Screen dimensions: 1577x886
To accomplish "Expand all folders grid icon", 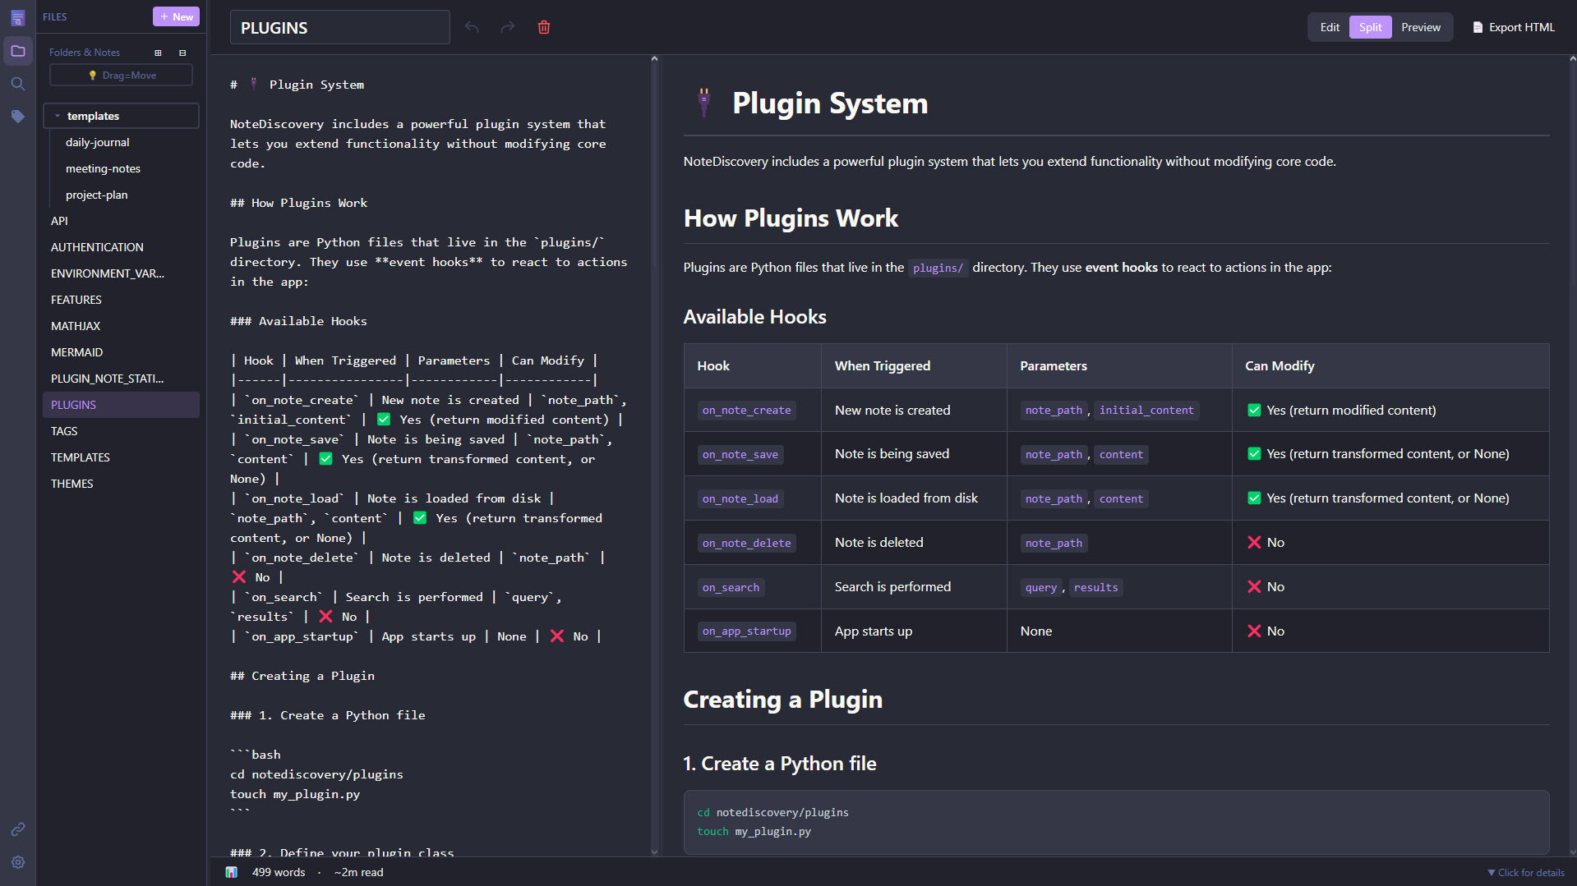I will 158,53.
